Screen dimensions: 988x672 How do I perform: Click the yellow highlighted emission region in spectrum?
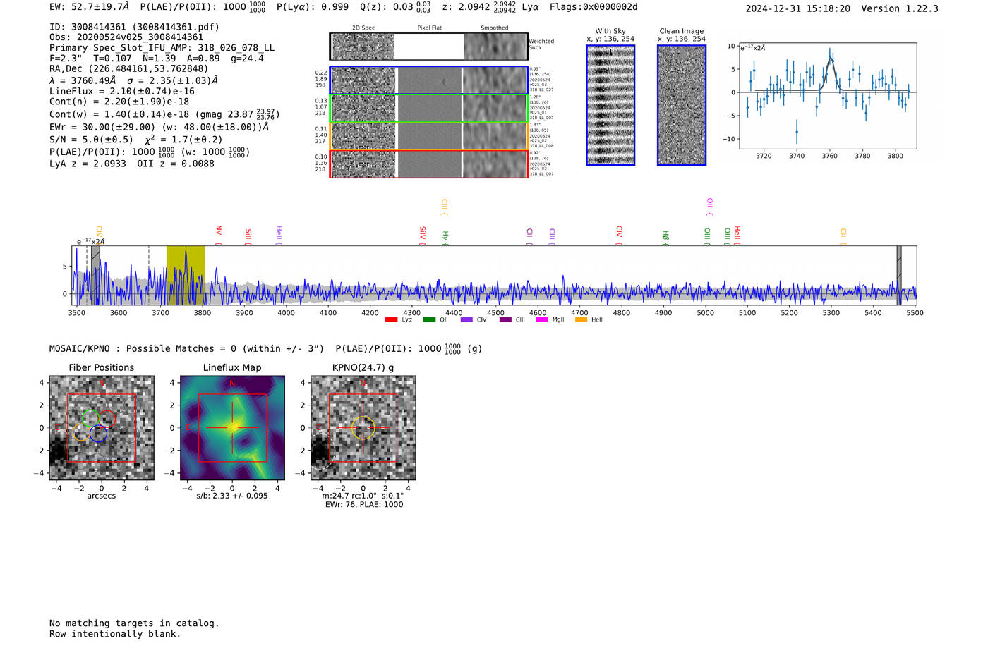tap(186, 275)
